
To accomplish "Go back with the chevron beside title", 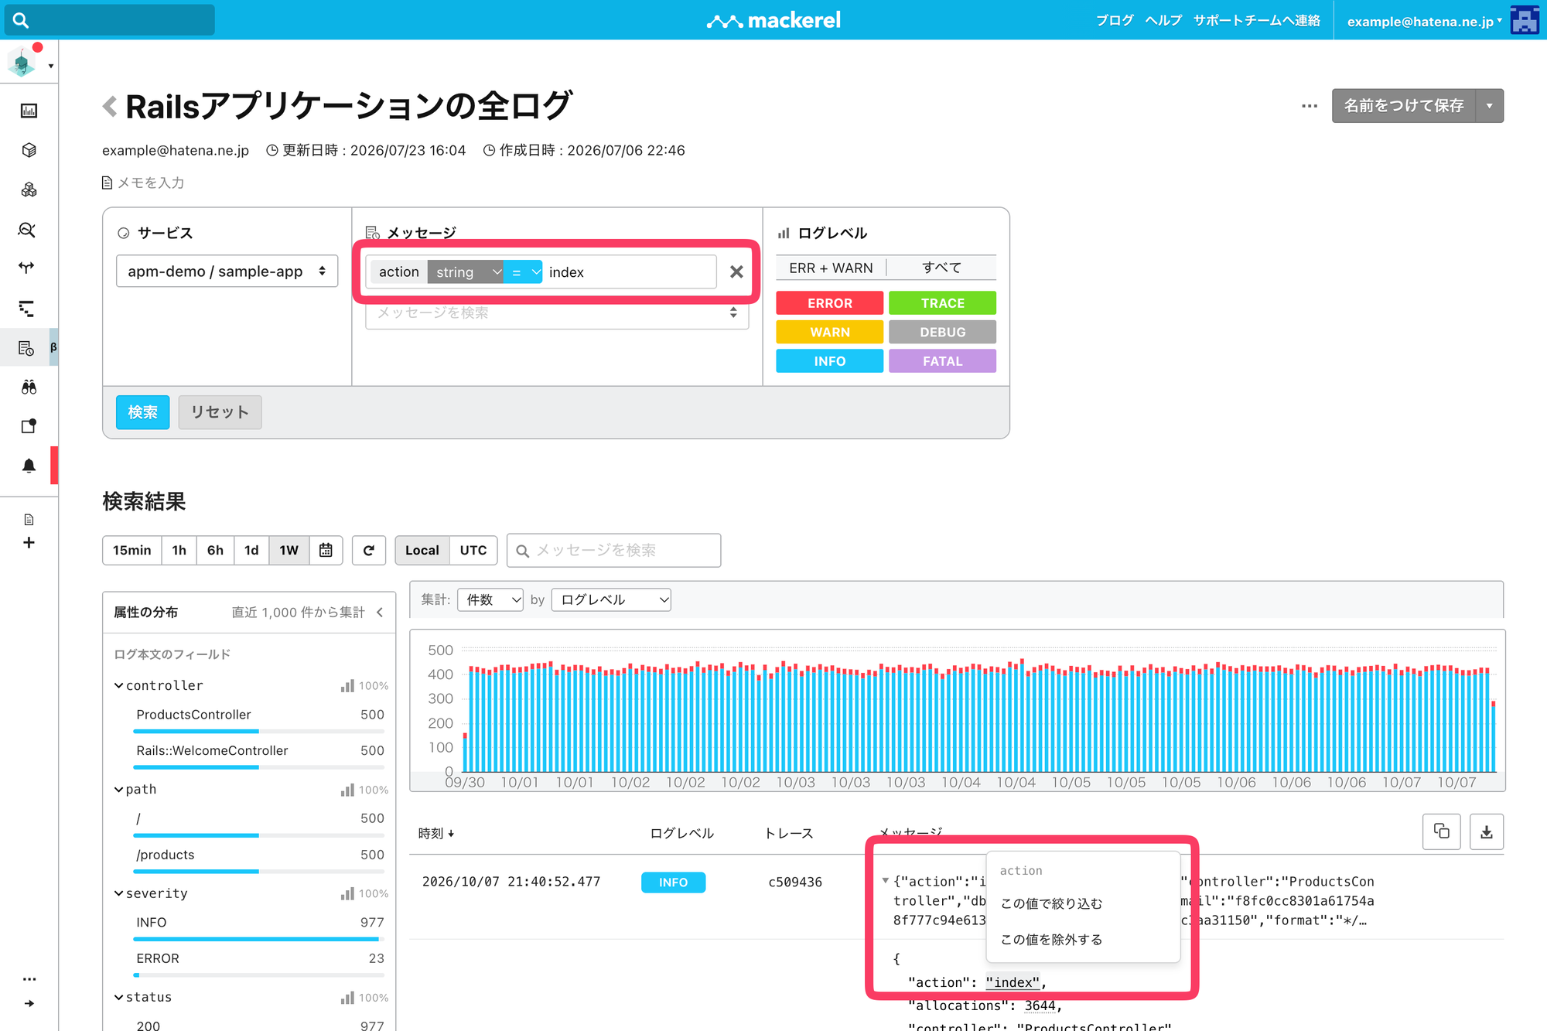I will click(110, 106).
